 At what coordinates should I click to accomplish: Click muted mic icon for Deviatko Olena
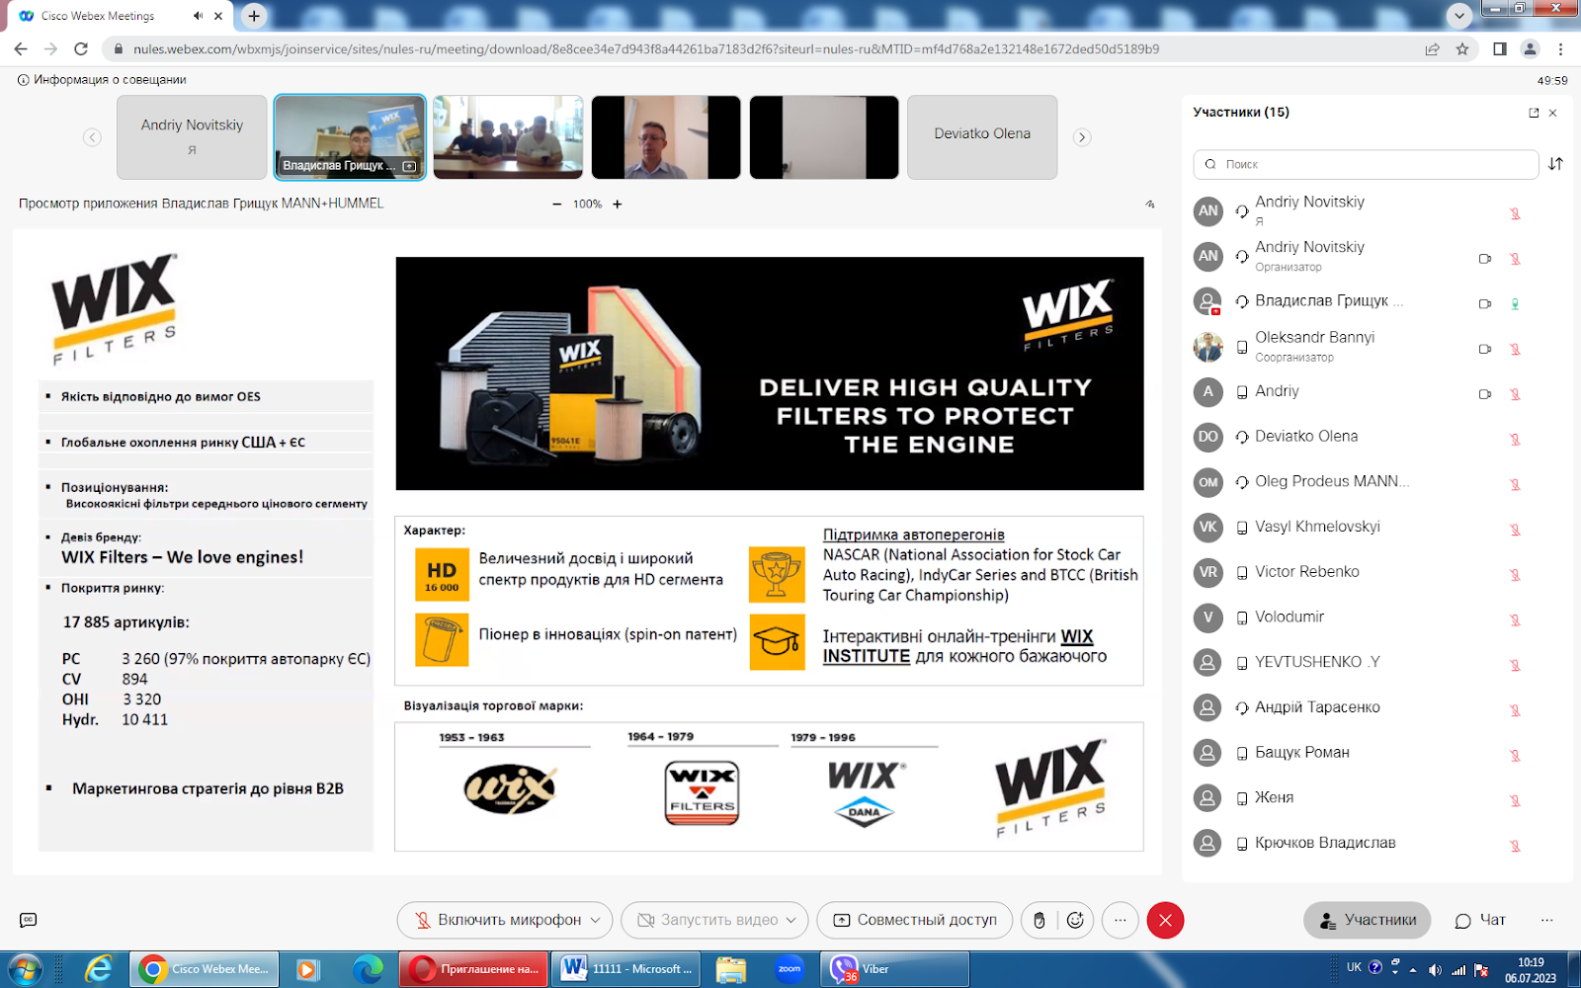1515,439
